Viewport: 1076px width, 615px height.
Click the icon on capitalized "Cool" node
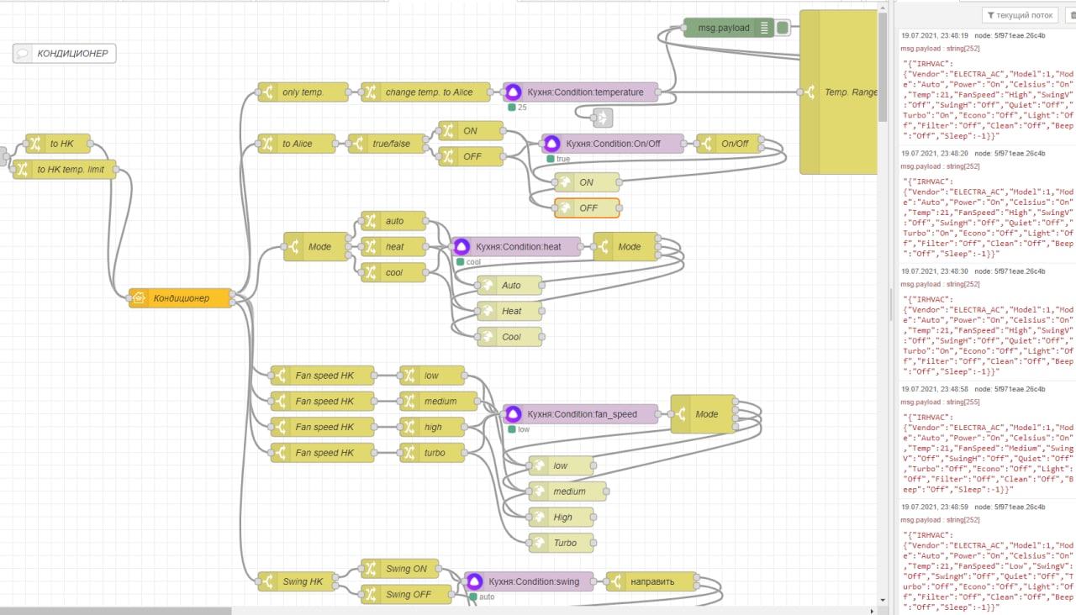(x=487, y=337)
